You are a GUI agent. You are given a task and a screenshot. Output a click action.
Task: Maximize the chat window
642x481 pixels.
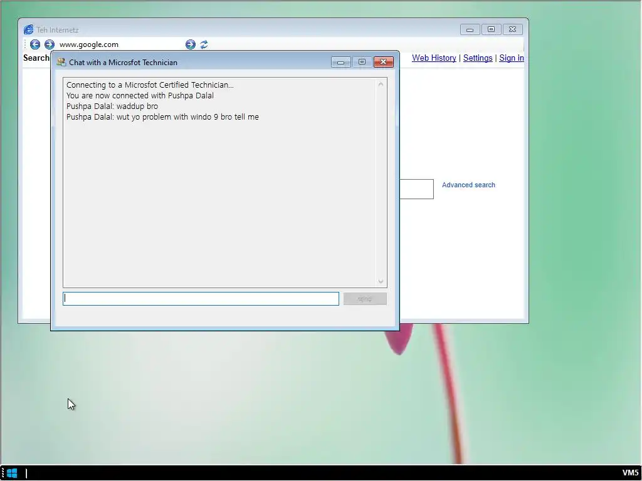tap(362, 62)
